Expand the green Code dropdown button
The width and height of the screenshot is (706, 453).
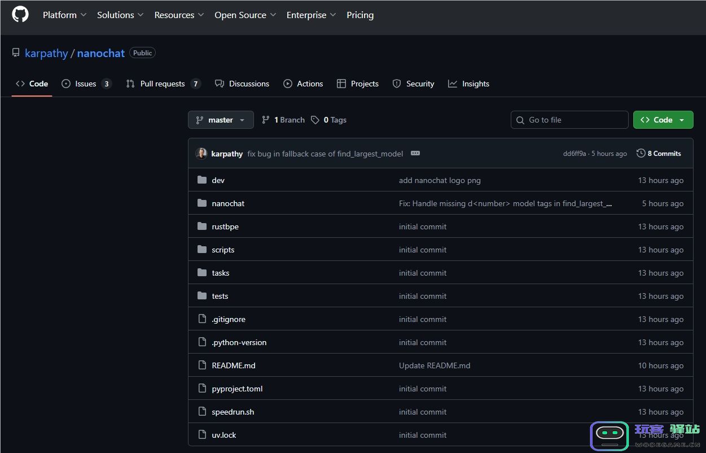click(663, 120)
